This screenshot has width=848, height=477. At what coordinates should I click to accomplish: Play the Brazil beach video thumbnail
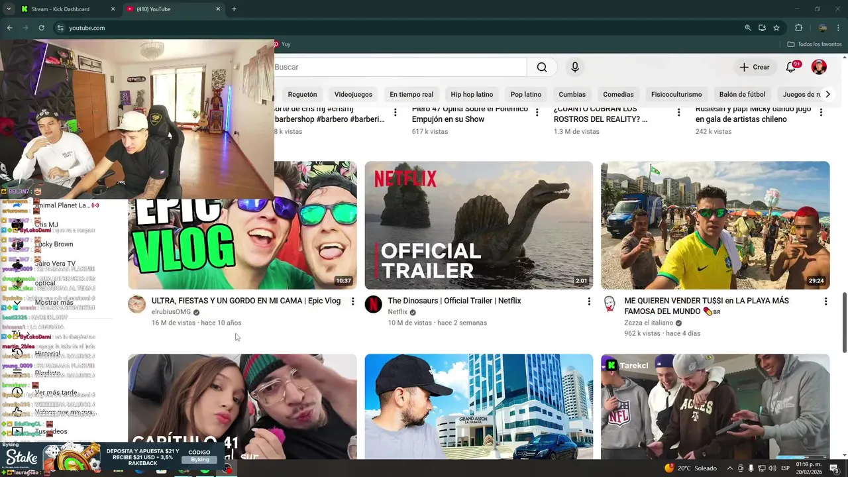[715, 225]
